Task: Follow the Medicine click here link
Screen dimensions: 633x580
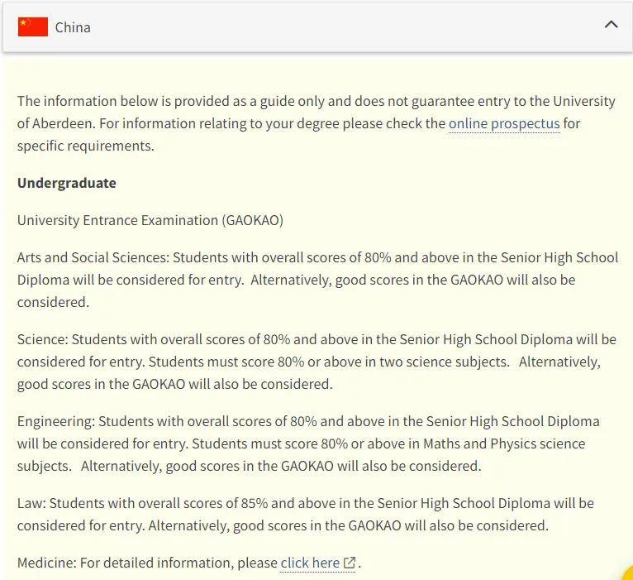Action: [x=310, y=563]
